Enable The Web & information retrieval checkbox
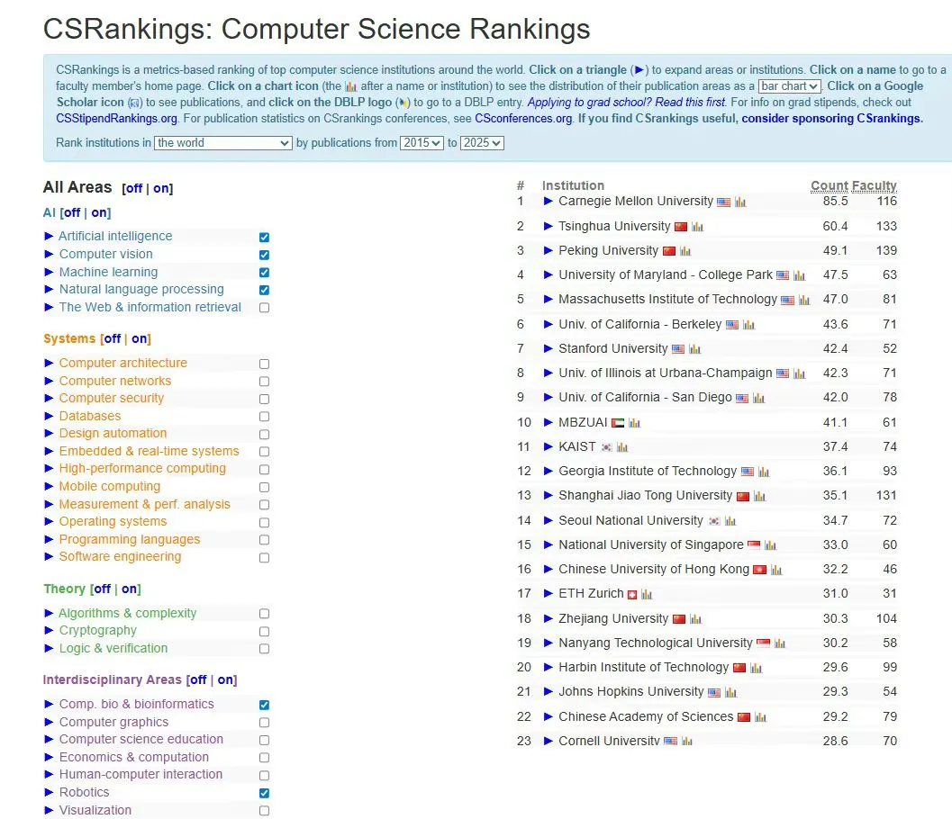This screenshot has height=819, width=952. pyautogui.click(x=264, y=308)
